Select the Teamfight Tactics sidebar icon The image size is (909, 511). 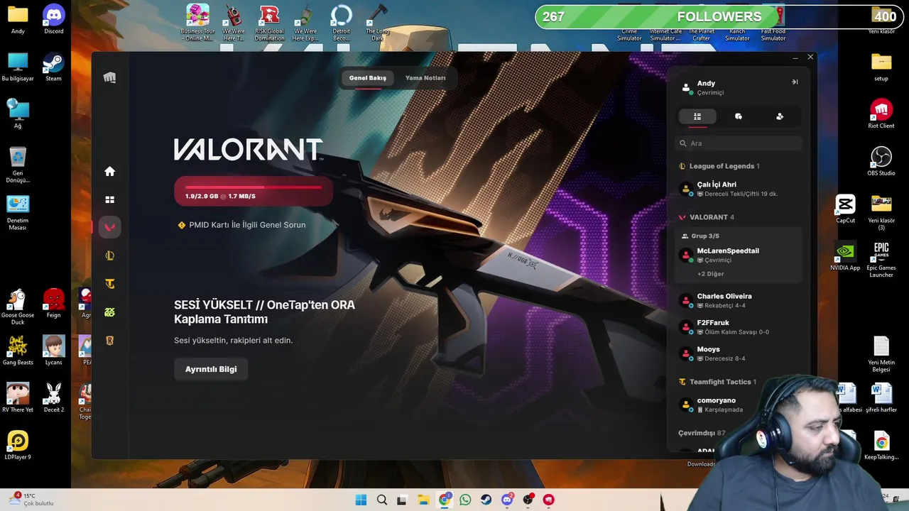(x=109, y=284)
